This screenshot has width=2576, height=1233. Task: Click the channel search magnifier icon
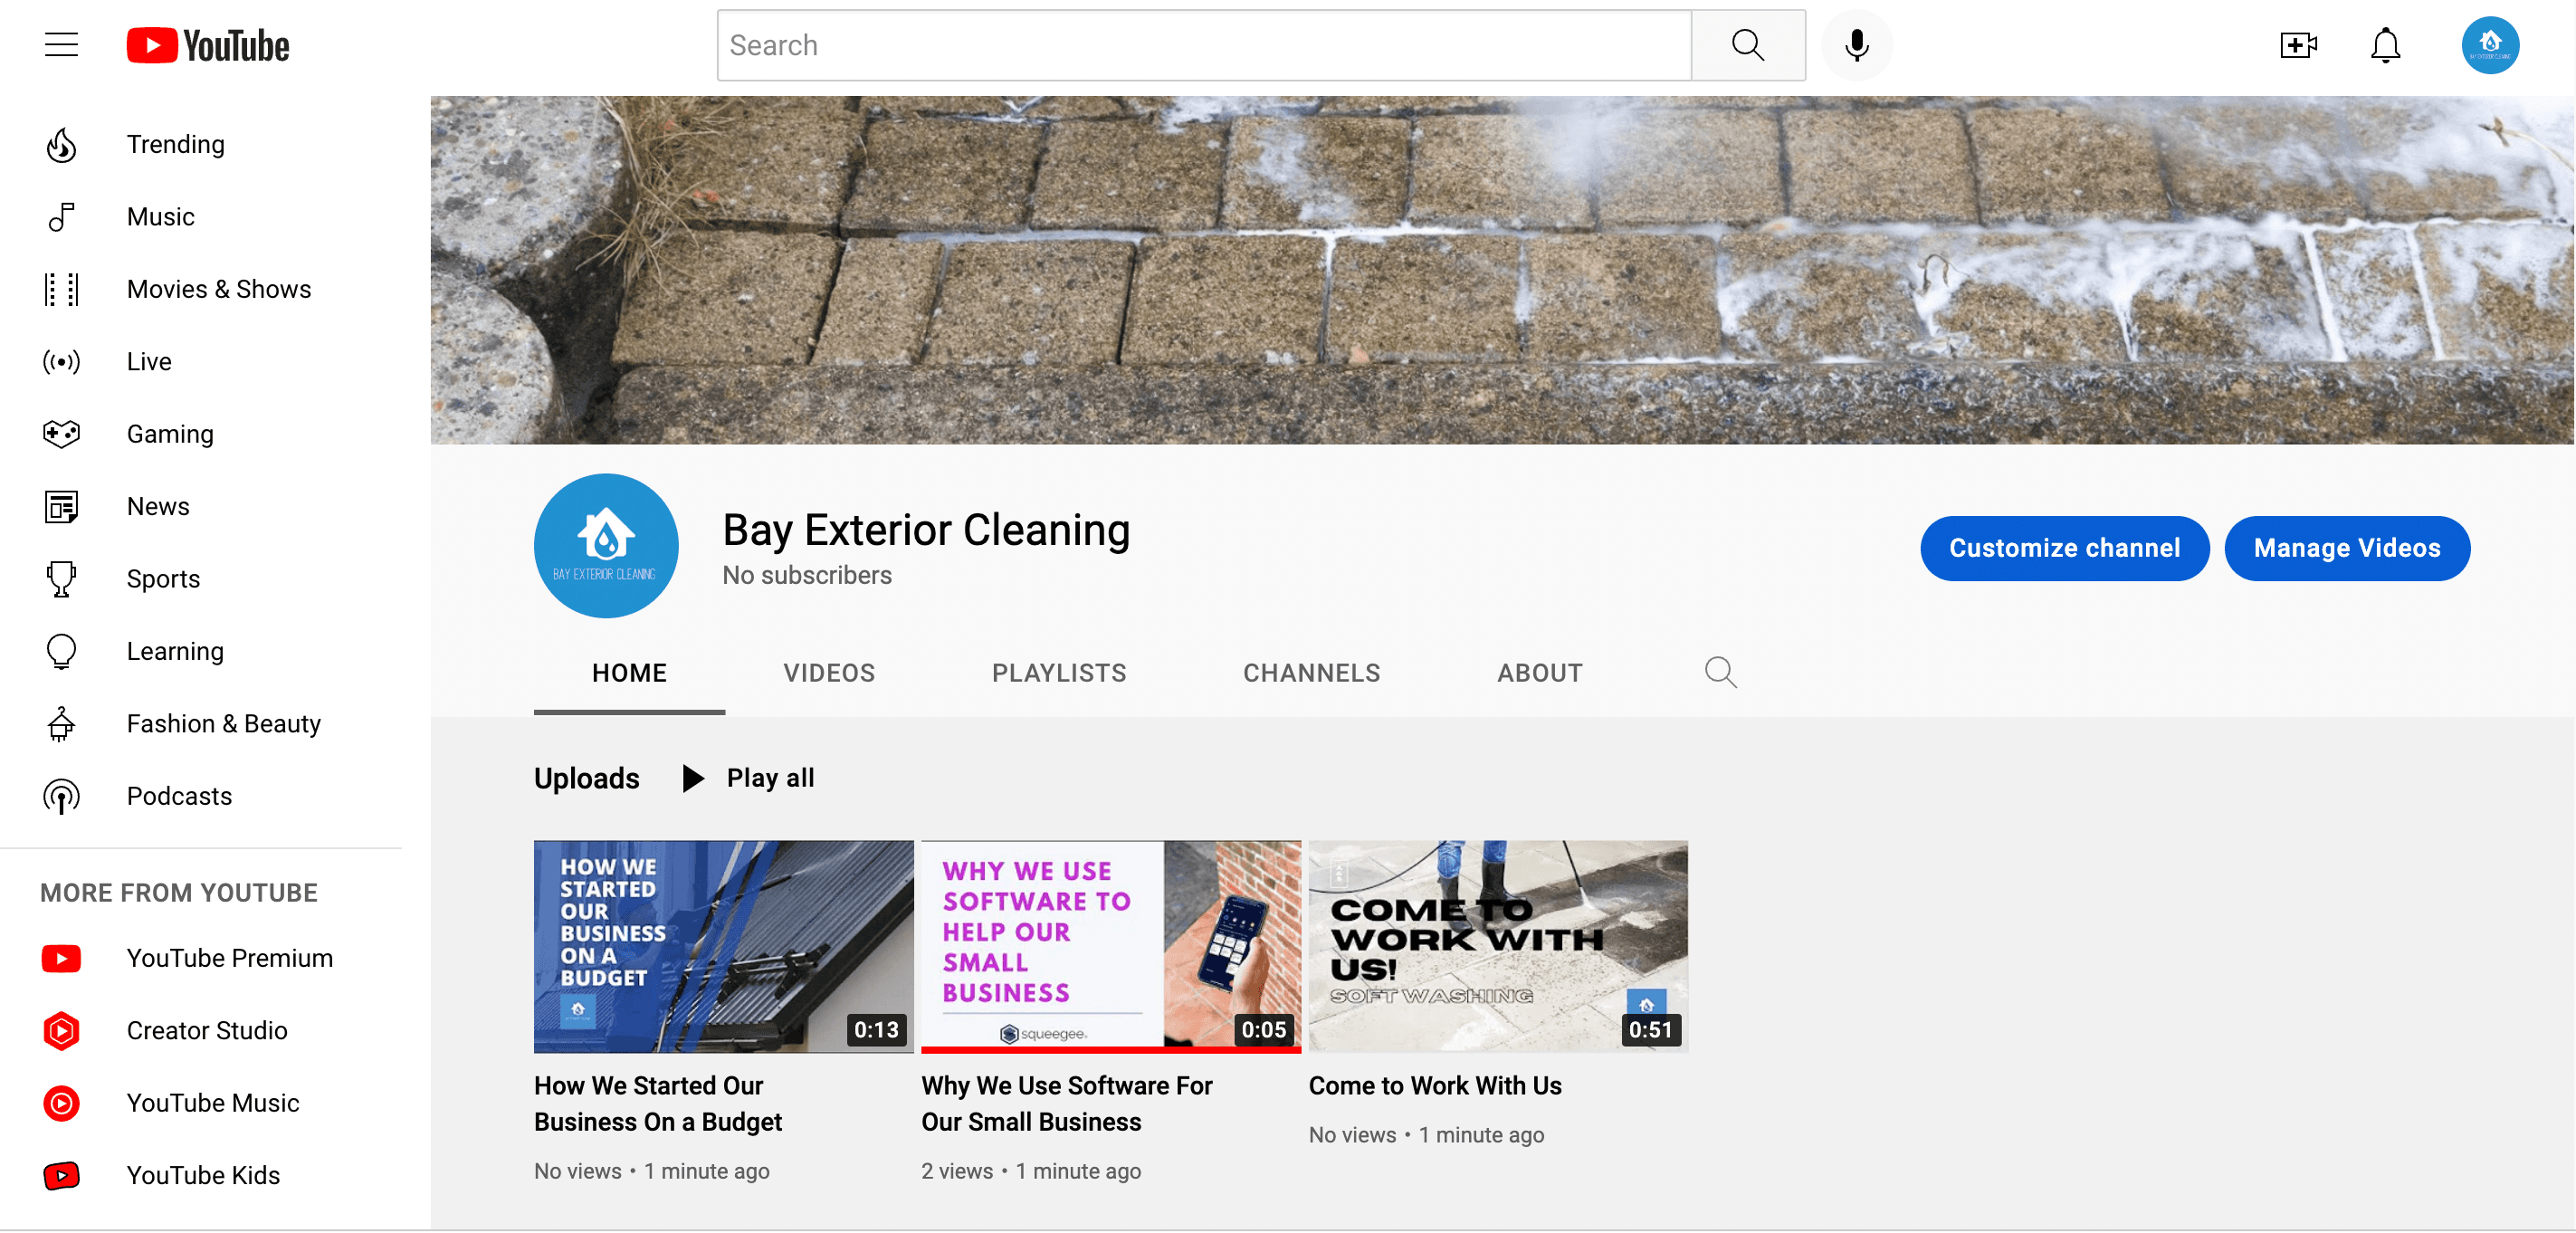tap(1720, 672)
